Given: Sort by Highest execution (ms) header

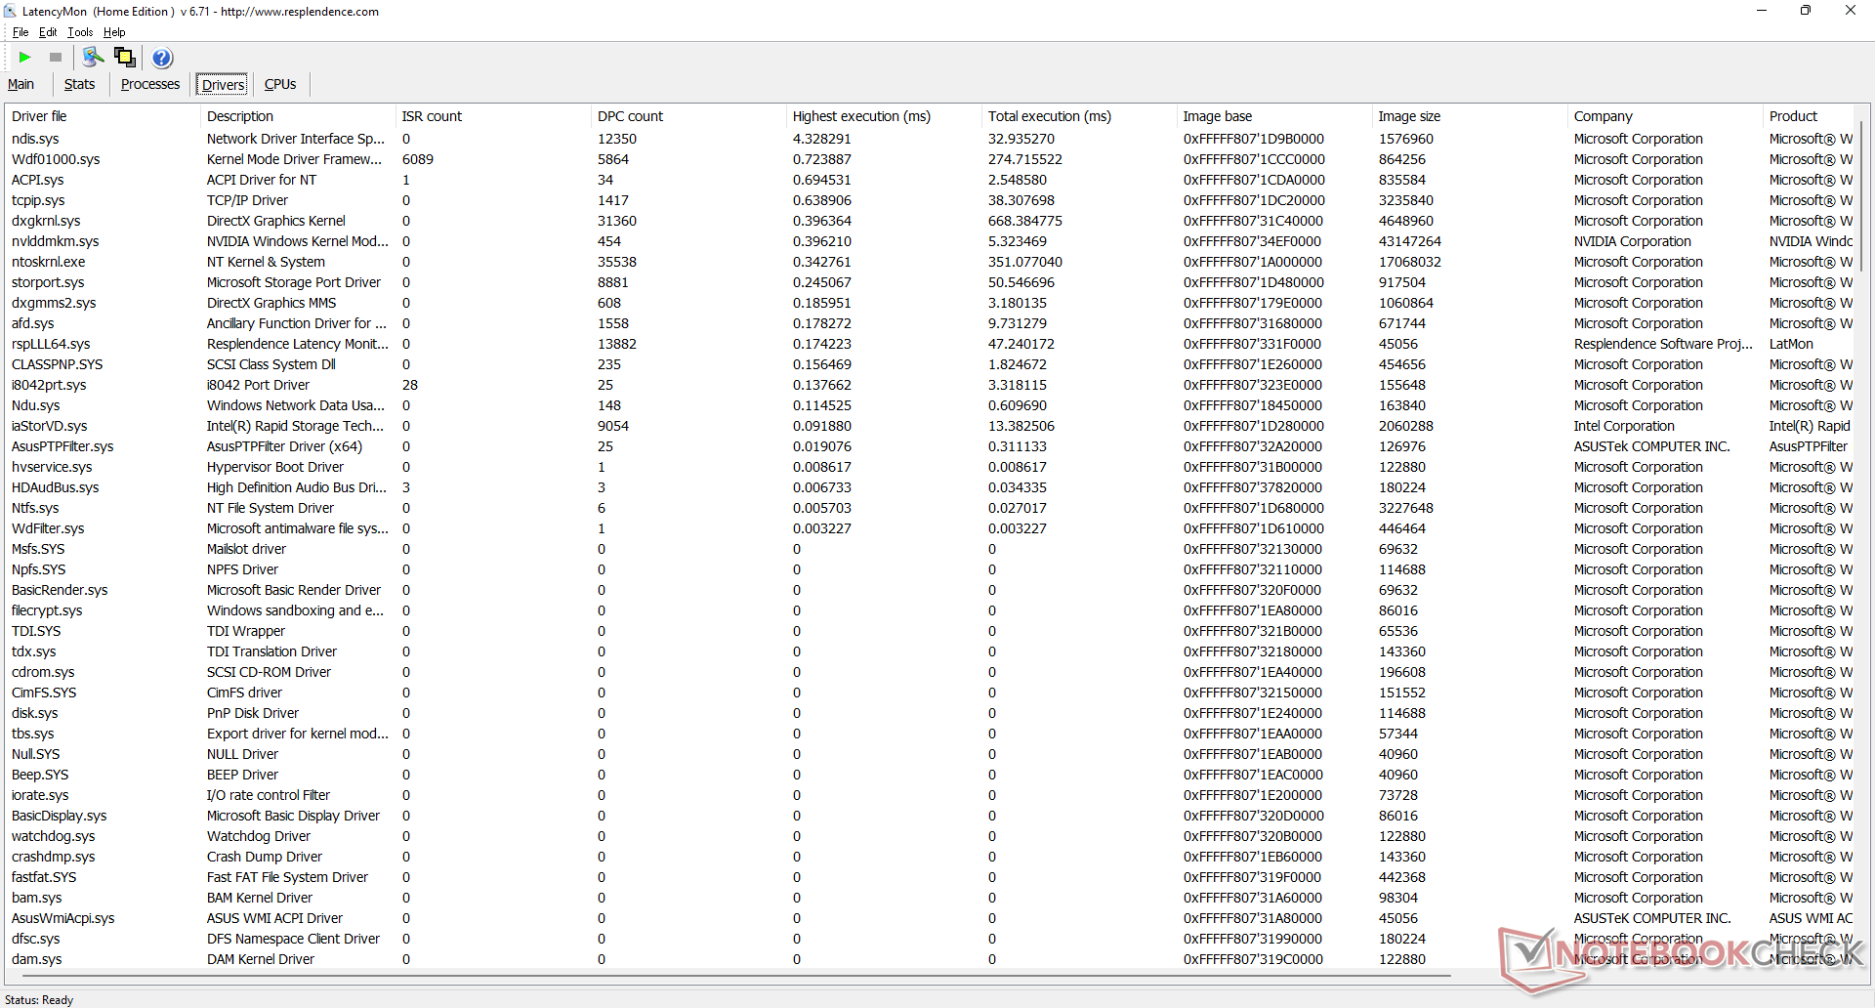Looking at the screenshot, I should click(884, 116).
